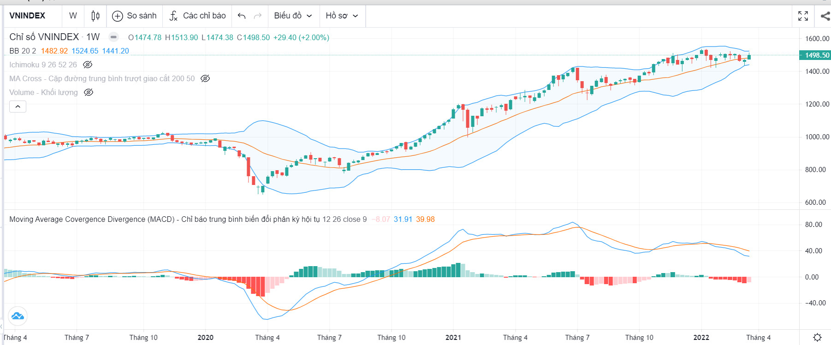Click the share chart icon
Screen dimensions: 831x345
click(x=825, y=16)
